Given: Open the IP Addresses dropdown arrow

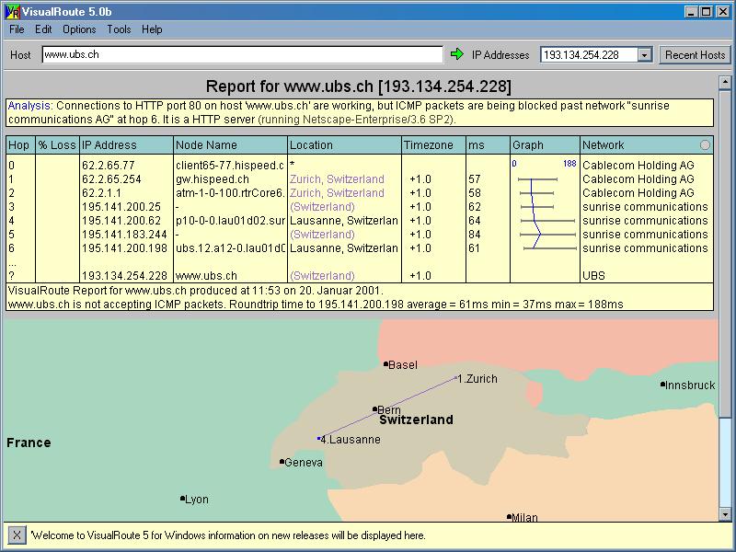Looking at the screenshot, I should point(645,55).
